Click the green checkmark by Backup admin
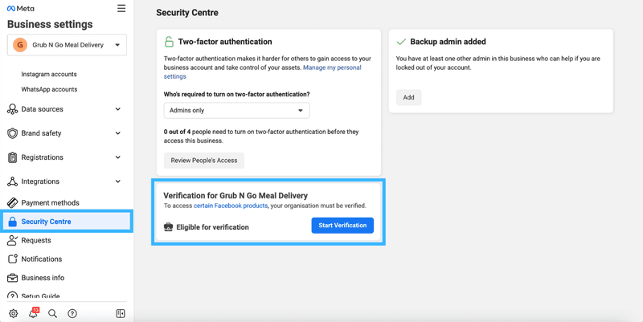 [x=401, y=42]
